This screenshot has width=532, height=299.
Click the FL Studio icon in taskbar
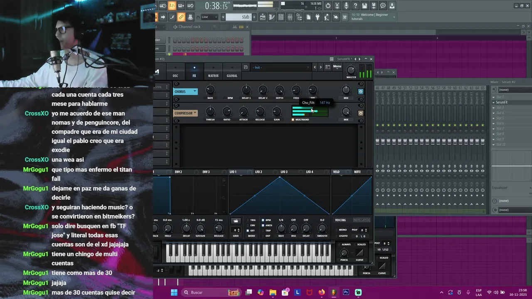click(x=333, y=292)
